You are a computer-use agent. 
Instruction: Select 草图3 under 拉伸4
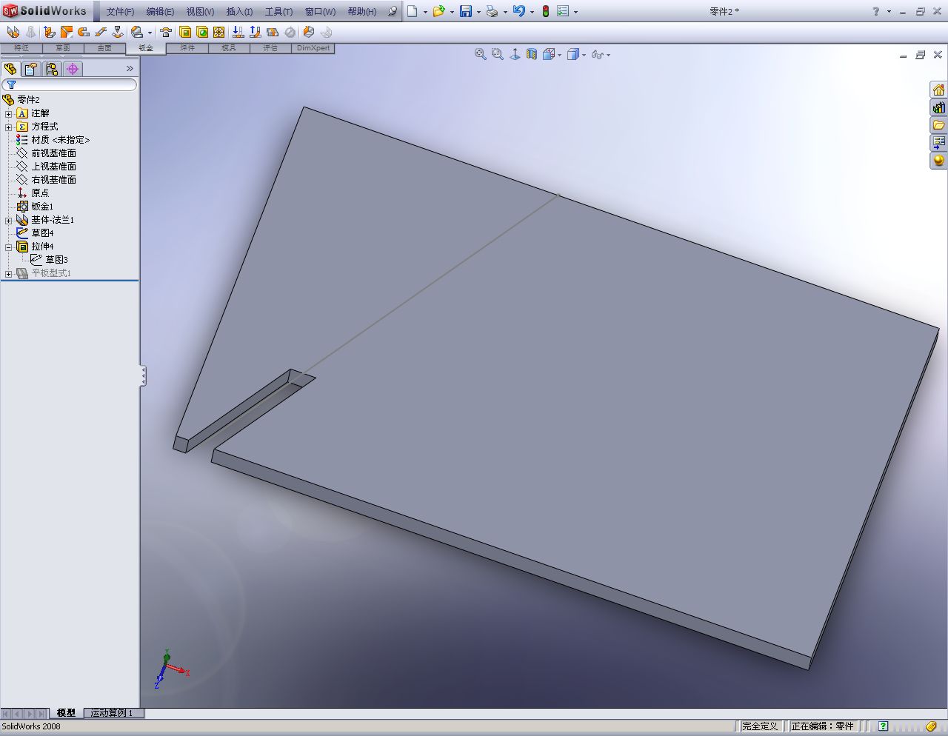[57, 260]
